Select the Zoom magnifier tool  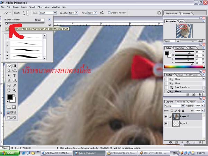coord(14,90)
